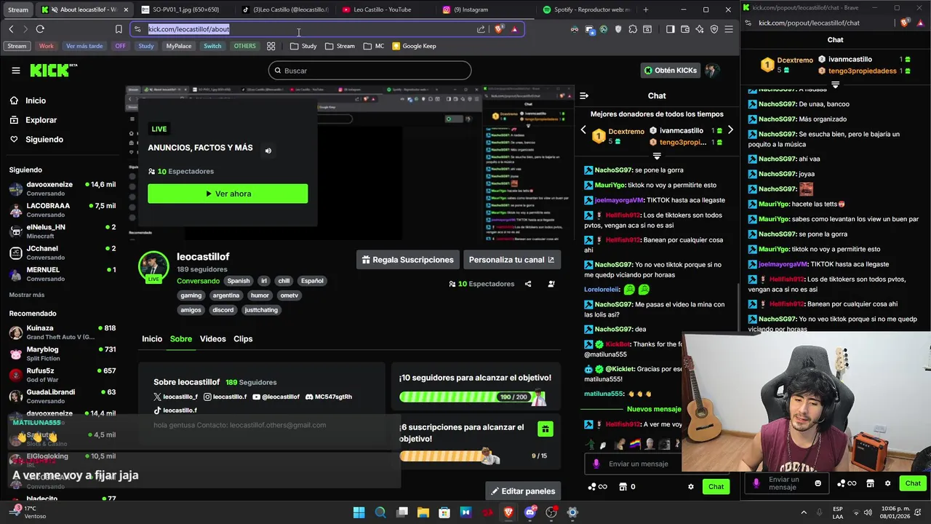
Task: Open chat settings gear in main window
Action: pos(691,487)
